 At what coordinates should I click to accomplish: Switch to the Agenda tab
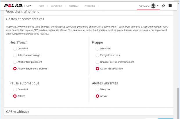73,6
